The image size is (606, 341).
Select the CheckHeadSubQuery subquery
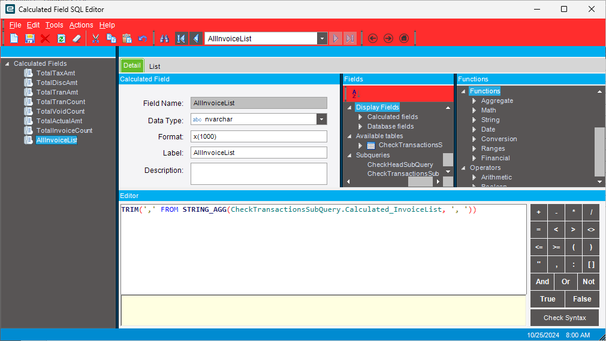click(x=400, y=165)
